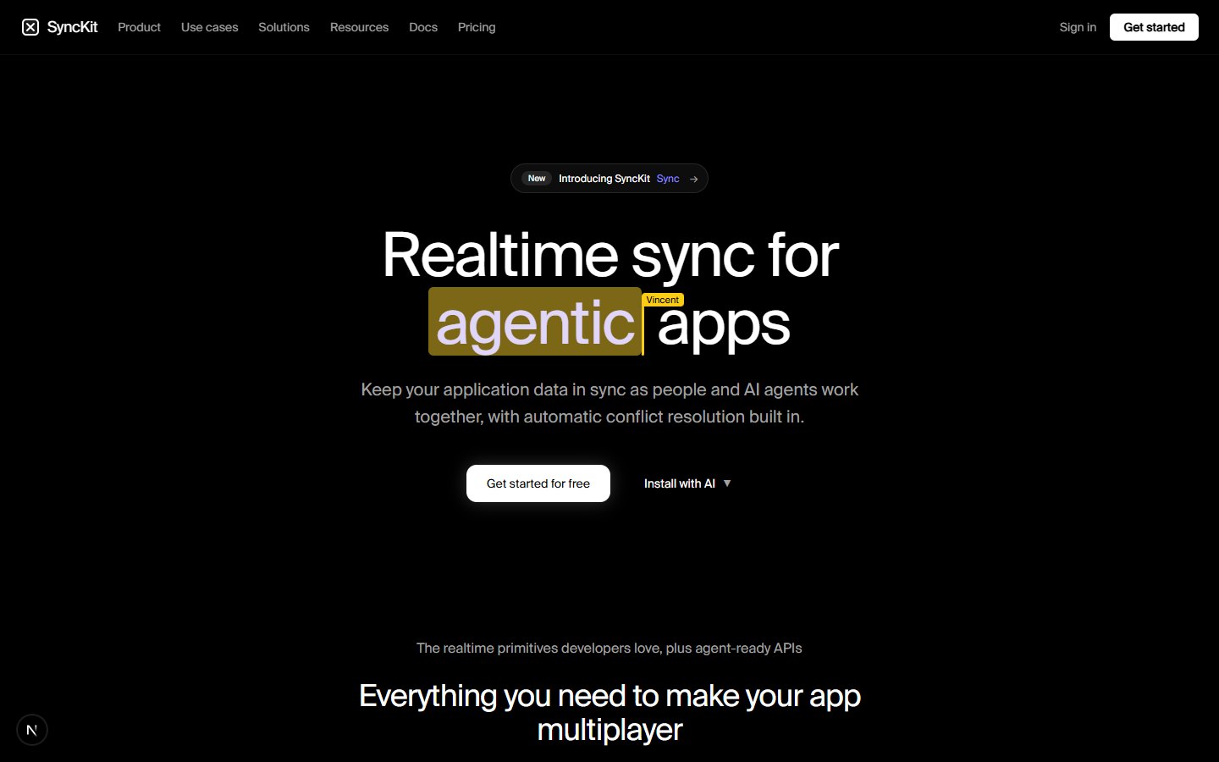
Task: Click Get started for free button
Action: (538, 483)
